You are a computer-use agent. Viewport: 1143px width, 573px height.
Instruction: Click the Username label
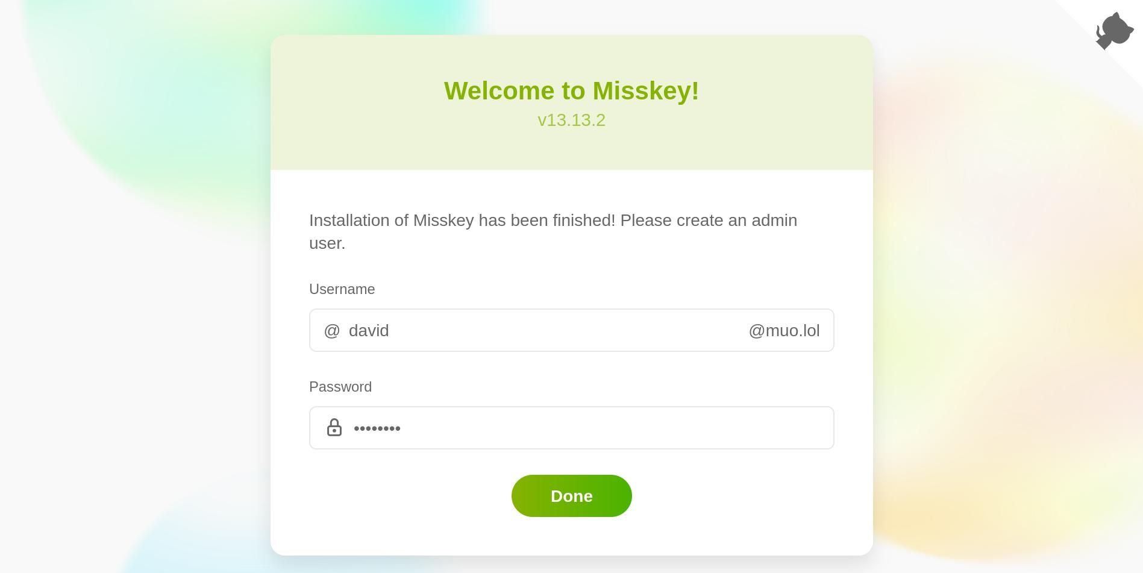[x=342, y=289]
